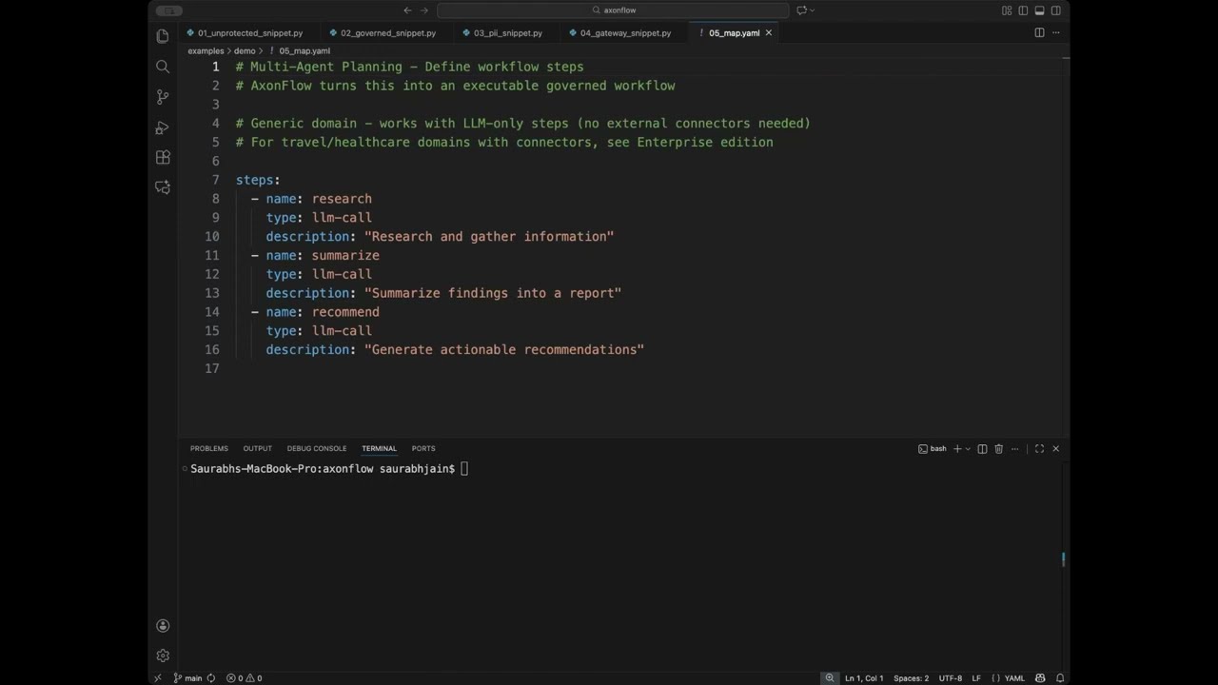
Task: Switch to the Output panel tab
Action: coord(257,448)
